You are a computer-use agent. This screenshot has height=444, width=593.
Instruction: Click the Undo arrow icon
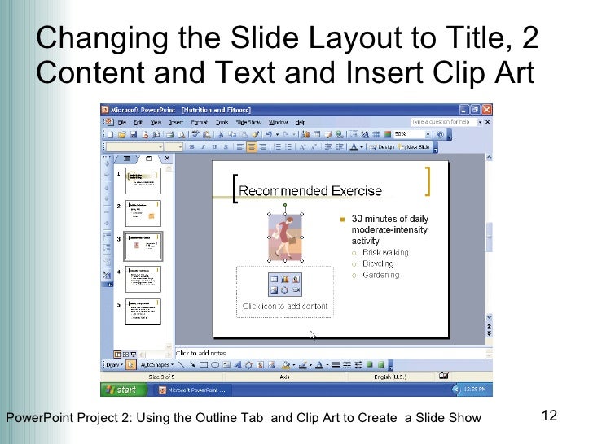269,134
